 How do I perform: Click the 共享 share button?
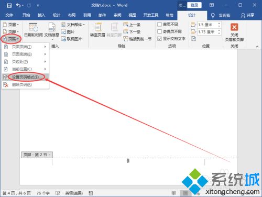click(x=247, y=15)
